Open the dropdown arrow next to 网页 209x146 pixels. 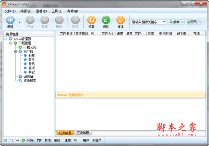point(200,22)
